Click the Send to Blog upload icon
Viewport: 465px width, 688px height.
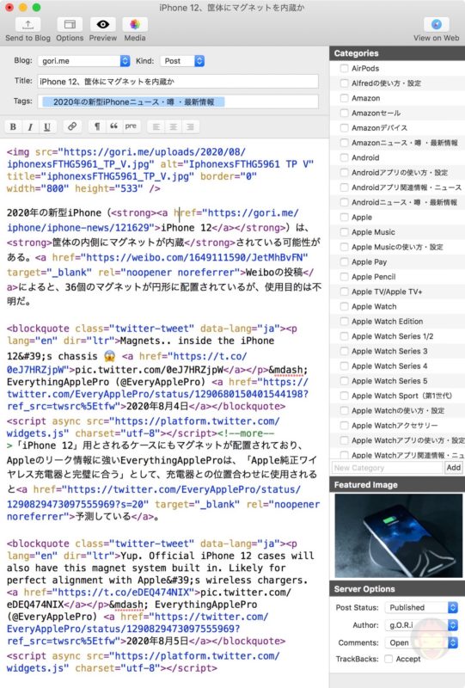click(28, 24)
